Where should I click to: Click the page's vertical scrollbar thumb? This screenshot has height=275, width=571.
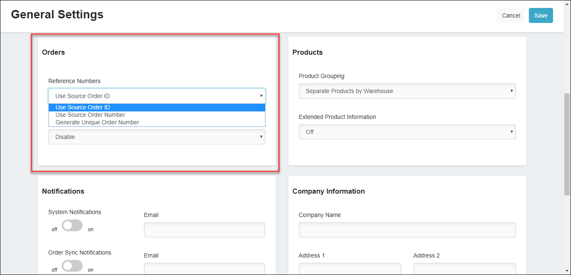[x=566, y=144]
